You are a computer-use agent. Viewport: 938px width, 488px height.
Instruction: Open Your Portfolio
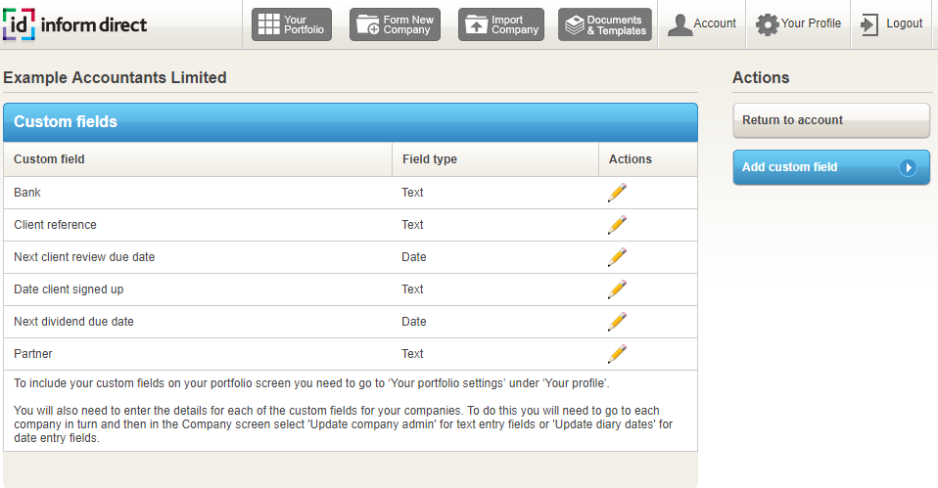[292, 24]
